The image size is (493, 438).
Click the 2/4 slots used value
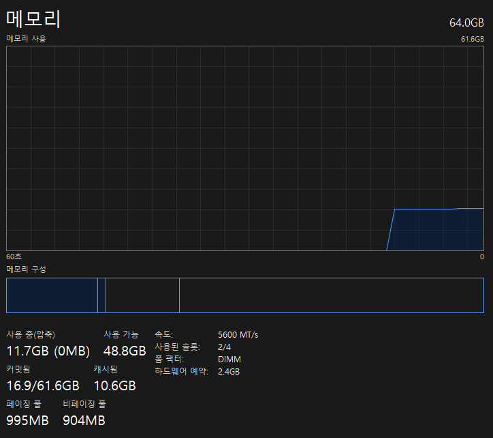tap(224, 347)
